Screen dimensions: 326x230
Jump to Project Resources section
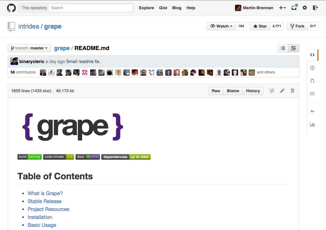[x=49, y=209]
